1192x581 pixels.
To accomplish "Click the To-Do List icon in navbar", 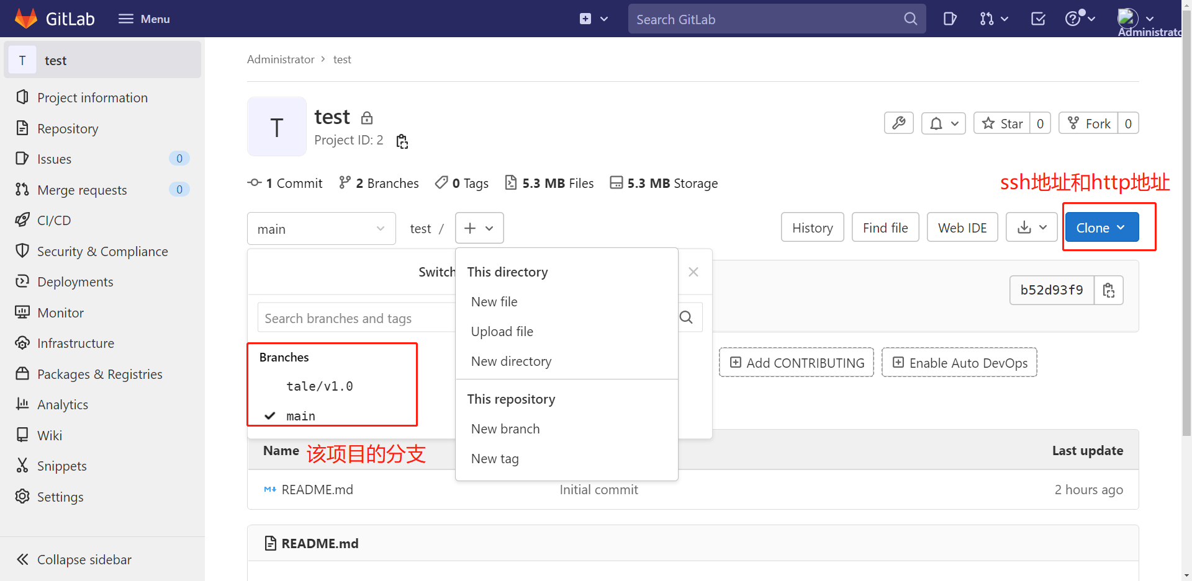I will point(1037,19).
